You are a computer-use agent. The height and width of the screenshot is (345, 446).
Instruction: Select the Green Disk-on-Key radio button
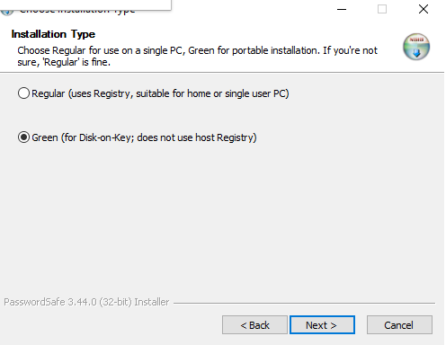click(23, 137)
